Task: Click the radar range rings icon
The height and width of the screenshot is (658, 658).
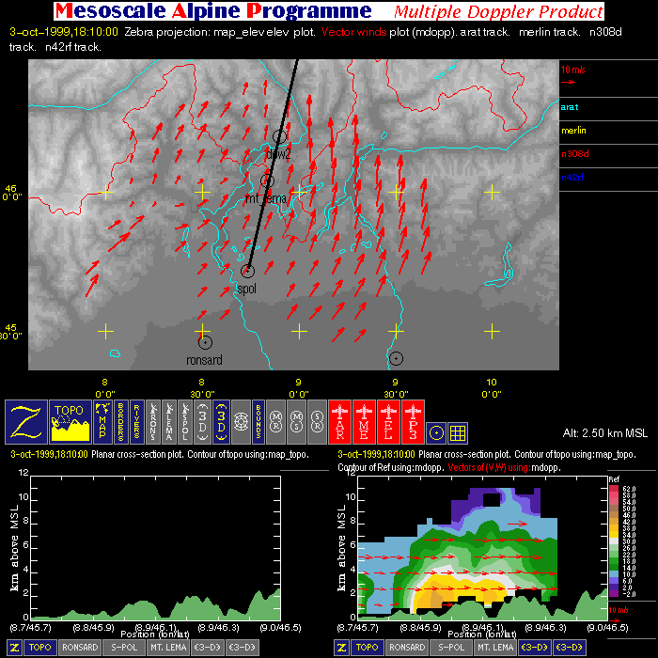Action: coord(241,421)
